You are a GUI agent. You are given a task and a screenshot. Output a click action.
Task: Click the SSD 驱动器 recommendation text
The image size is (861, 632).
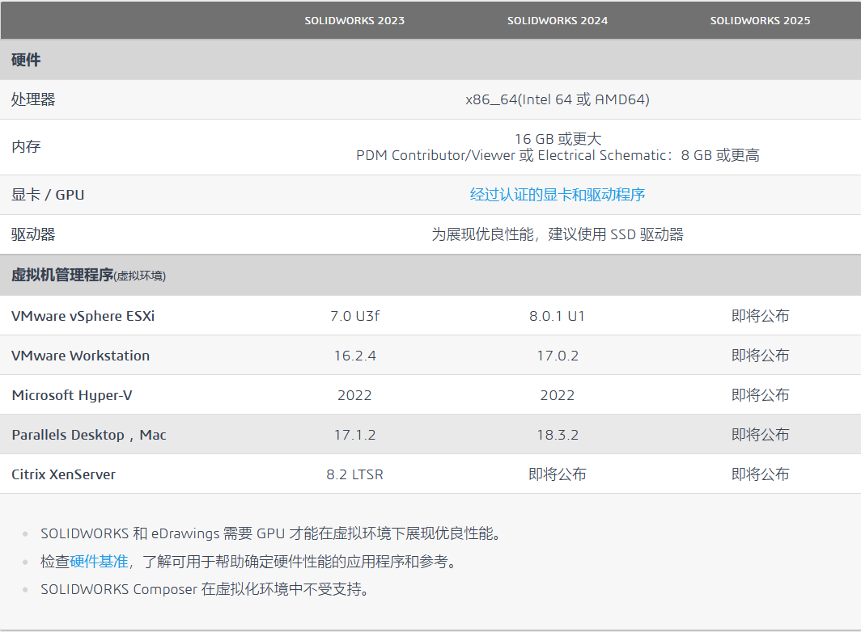[558, 234]
